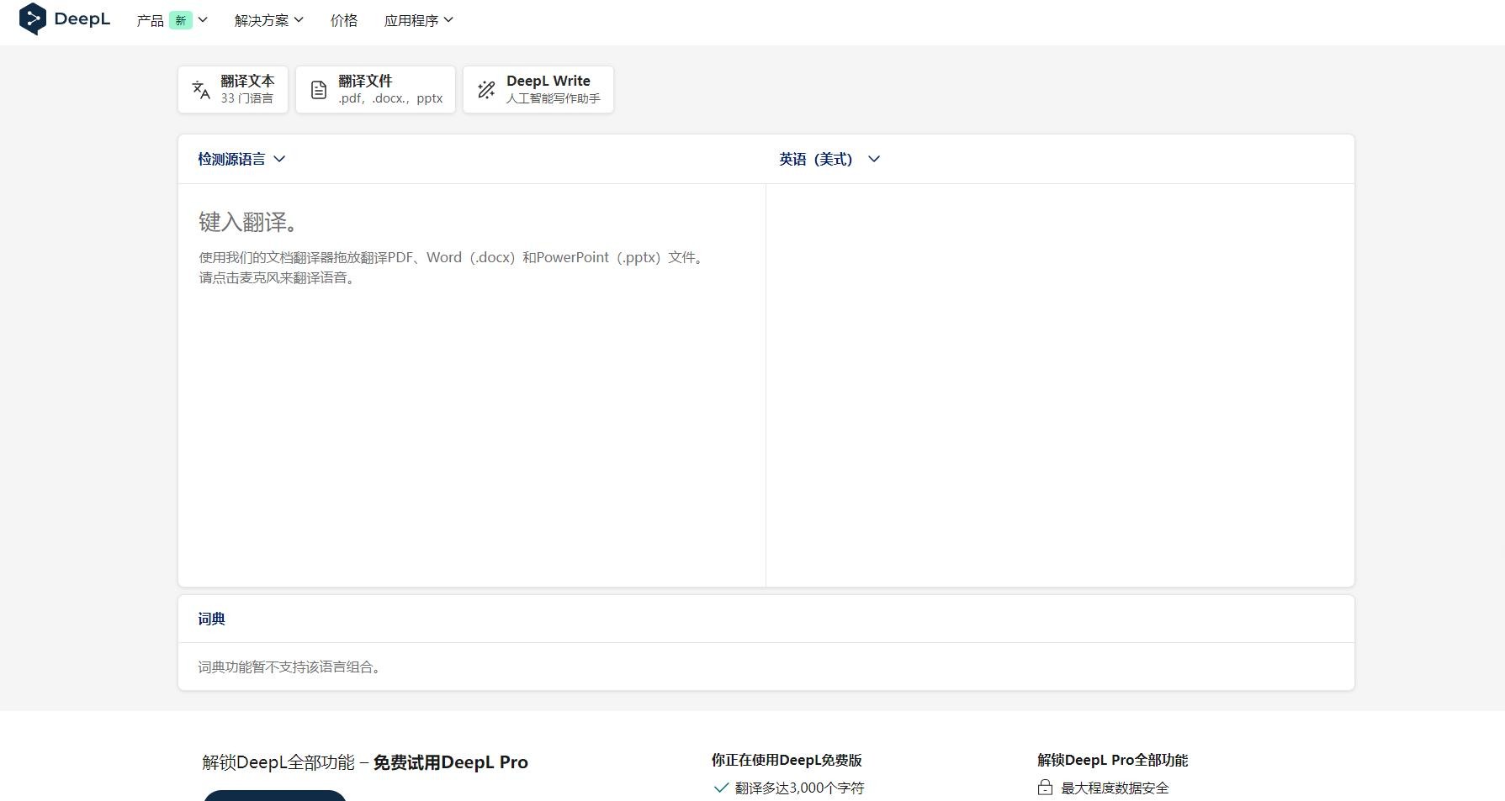This screenshot has height=801, width=1505.
Task: Click the dark button under 免费试用DeepL Pro
Action: pyautogui.click(x=275, y=795)
